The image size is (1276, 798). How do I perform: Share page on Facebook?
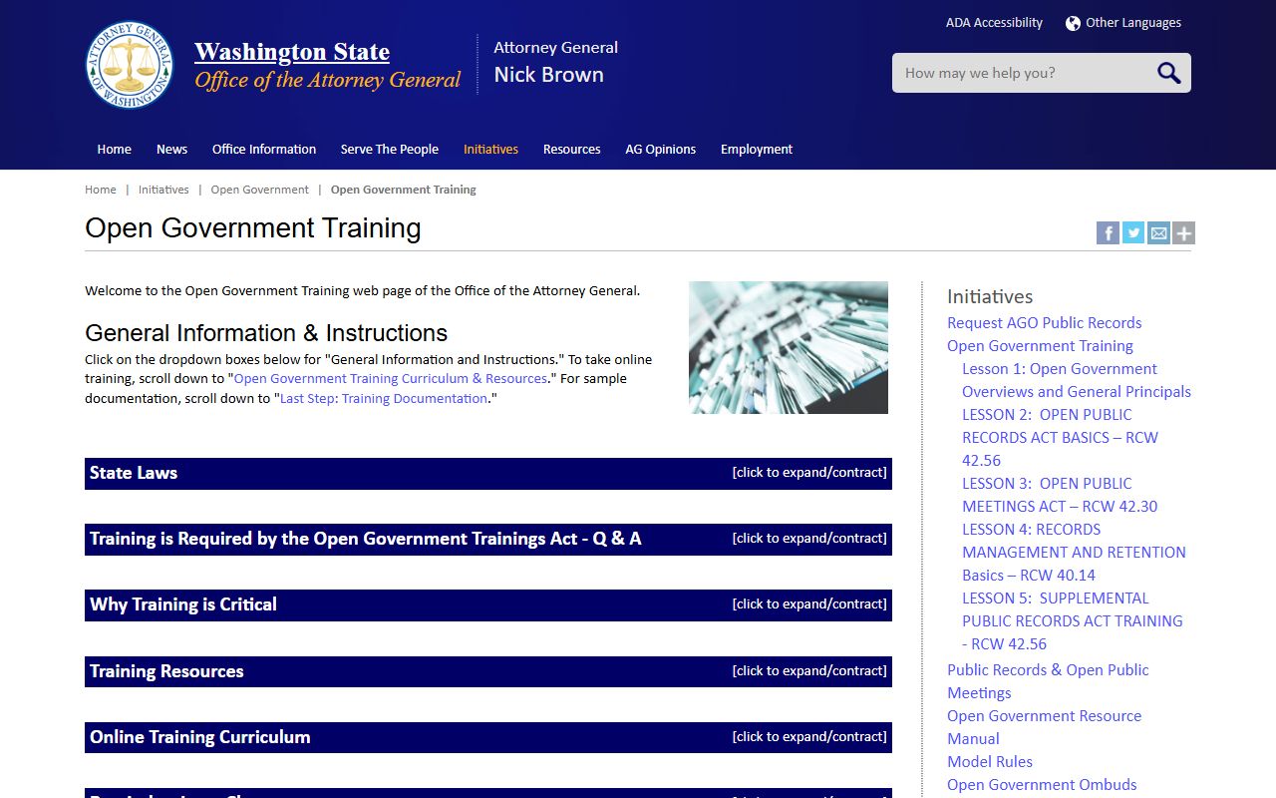[1108, 233]
